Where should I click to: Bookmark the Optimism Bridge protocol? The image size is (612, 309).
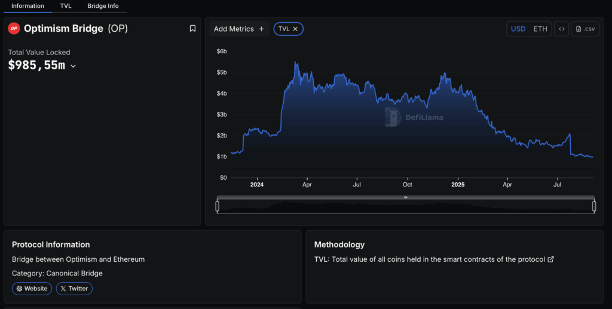[192, 29]
